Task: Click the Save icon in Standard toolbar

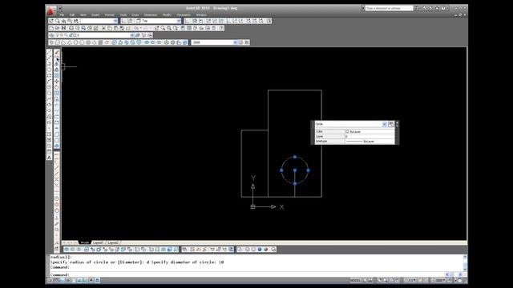Action: coord(64,28)
